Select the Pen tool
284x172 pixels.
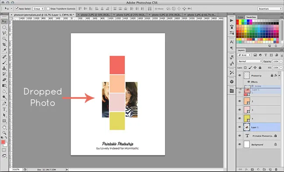pyautogui.click(x=4, y=103)
